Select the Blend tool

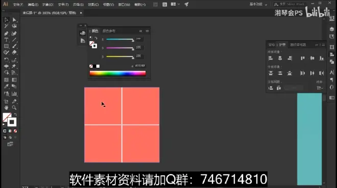pyautogui.click(x=14, y=86)
